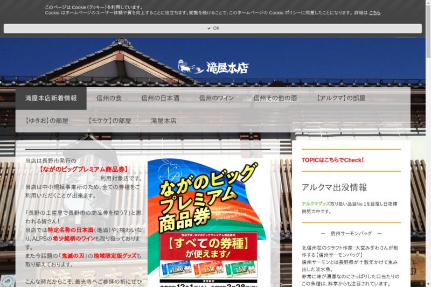
Task: Click the TOPICはこちらでCheck! heading
Action: point(332,160)
